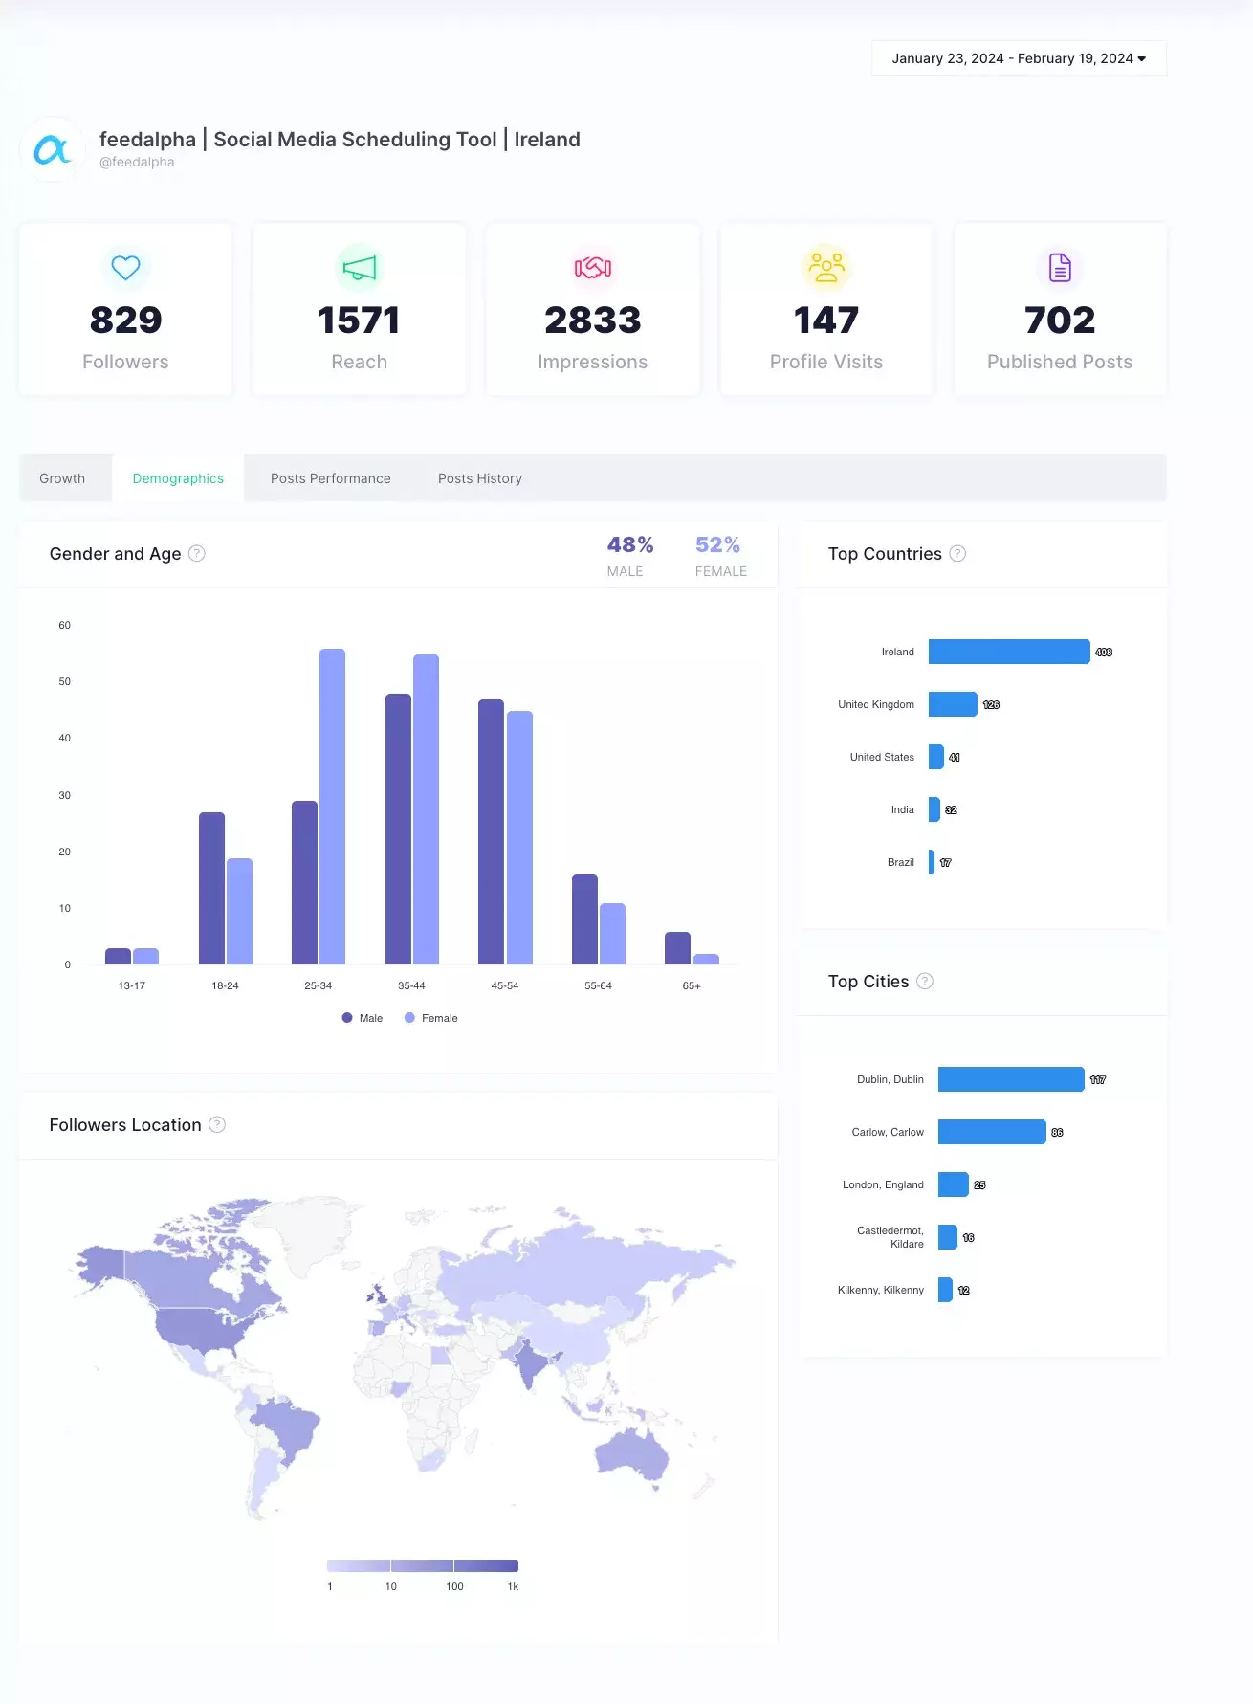Click the United Kingdom country bar

point(953,704)
